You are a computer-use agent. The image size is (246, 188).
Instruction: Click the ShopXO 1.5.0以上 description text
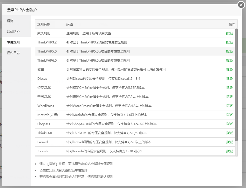(x=111, y=124)
